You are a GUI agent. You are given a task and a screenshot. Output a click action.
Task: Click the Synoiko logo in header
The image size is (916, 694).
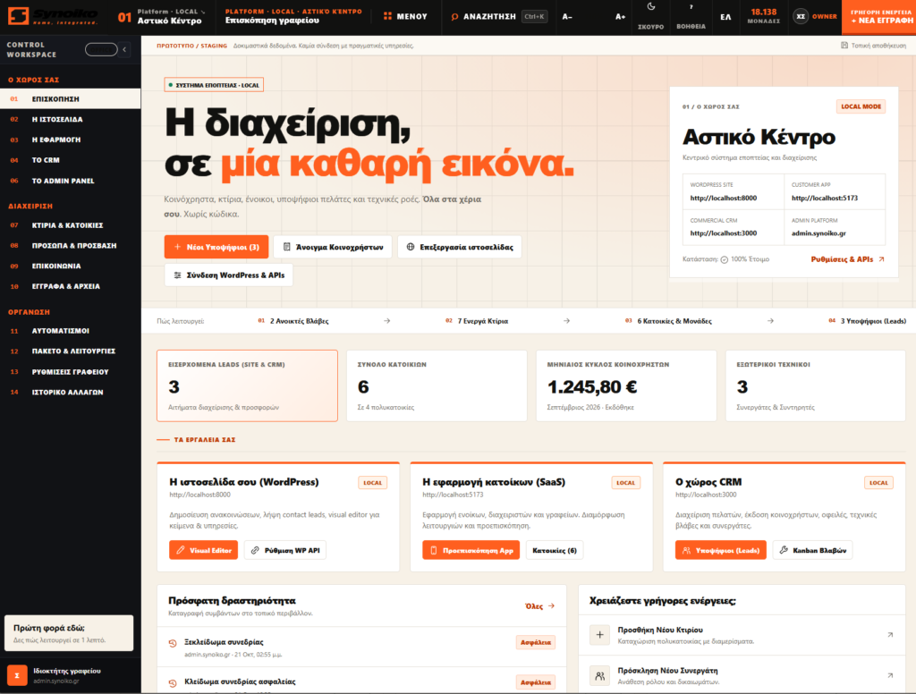[53, 16]
